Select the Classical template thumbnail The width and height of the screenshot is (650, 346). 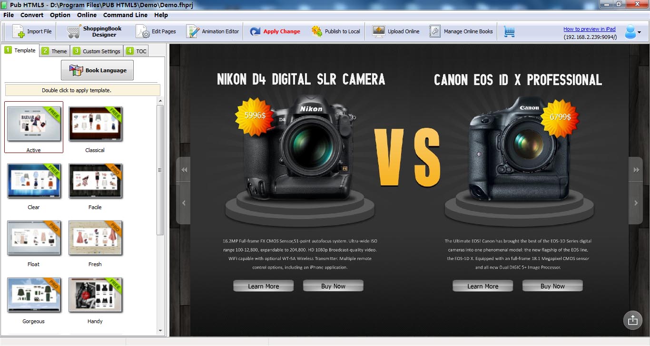95,123
